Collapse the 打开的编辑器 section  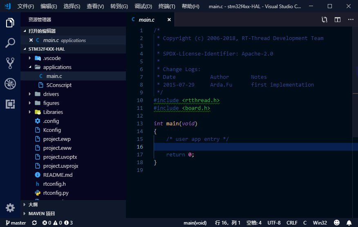[x=73, y=31]
